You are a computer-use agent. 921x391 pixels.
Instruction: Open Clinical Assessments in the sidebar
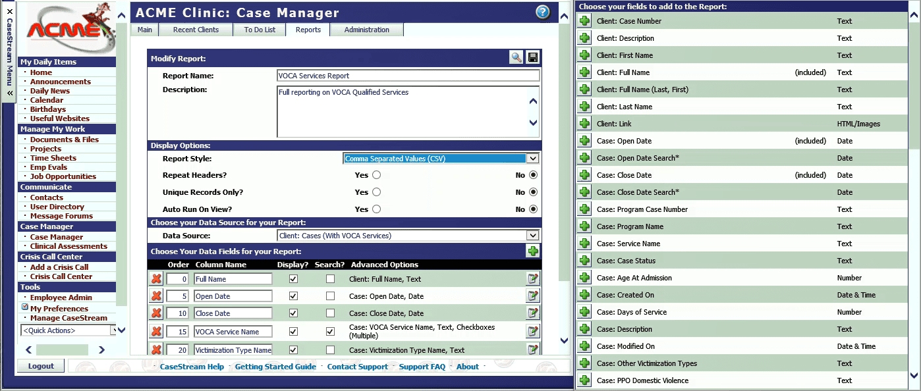click(x=69, y=246)
